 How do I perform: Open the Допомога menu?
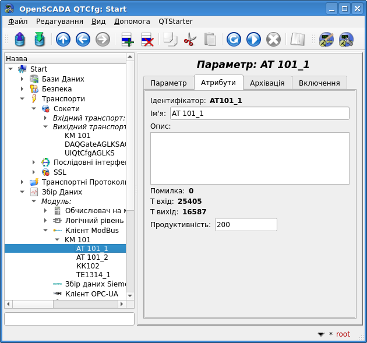tap(132, 22)
